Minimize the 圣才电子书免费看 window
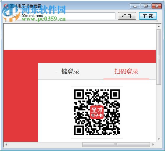 pyautogui.click(x=135, y=6)
